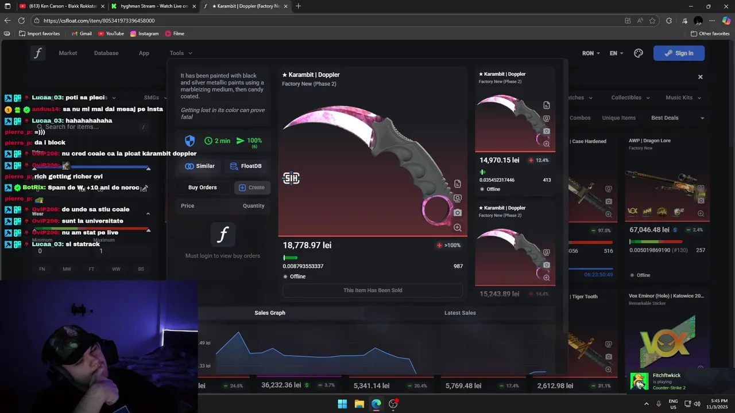Click the float bar of 18,778.97 lei Karambit

tap(373, 258)
